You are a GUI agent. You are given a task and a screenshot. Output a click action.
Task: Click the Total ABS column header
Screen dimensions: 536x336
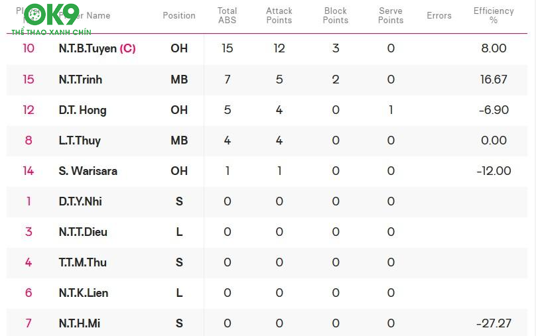(x=228, y=15)
